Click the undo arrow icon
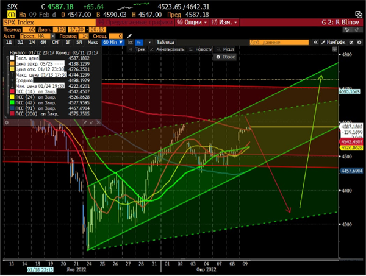 pyautogui.click(x=347, y=30)
